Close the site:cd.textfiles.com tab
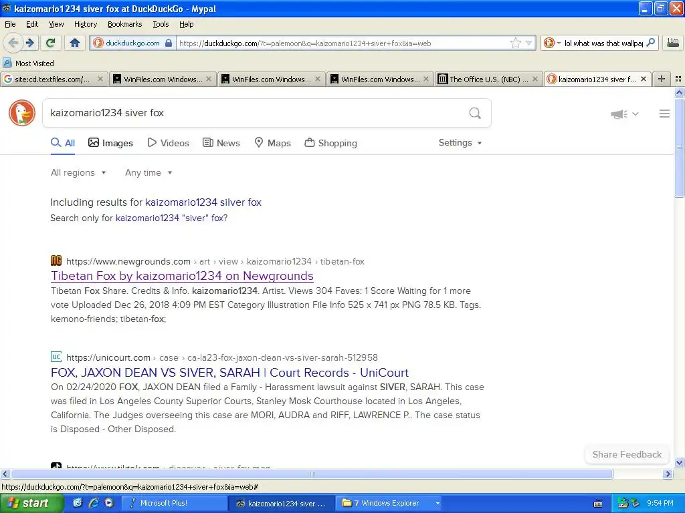The image size is (685, 513). point(100,79)
